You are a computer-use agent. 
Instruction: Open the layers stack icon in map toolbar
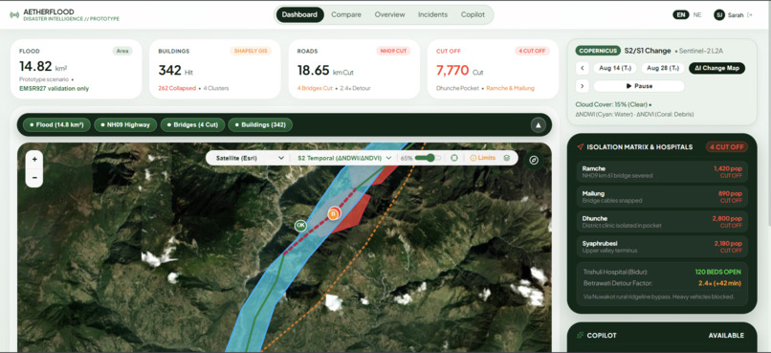[506, 158]
